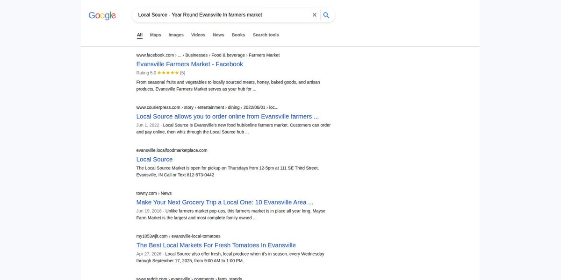Image resolution: width=561 pixels, height=280 pixels.
Task: Open the Local Source marketplace link
Action: point(154,159)
